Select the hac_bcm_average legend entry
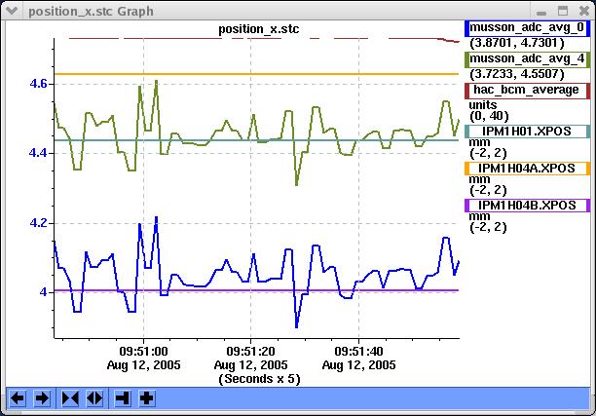Screen dimensions: 596x416 [527, 91]
